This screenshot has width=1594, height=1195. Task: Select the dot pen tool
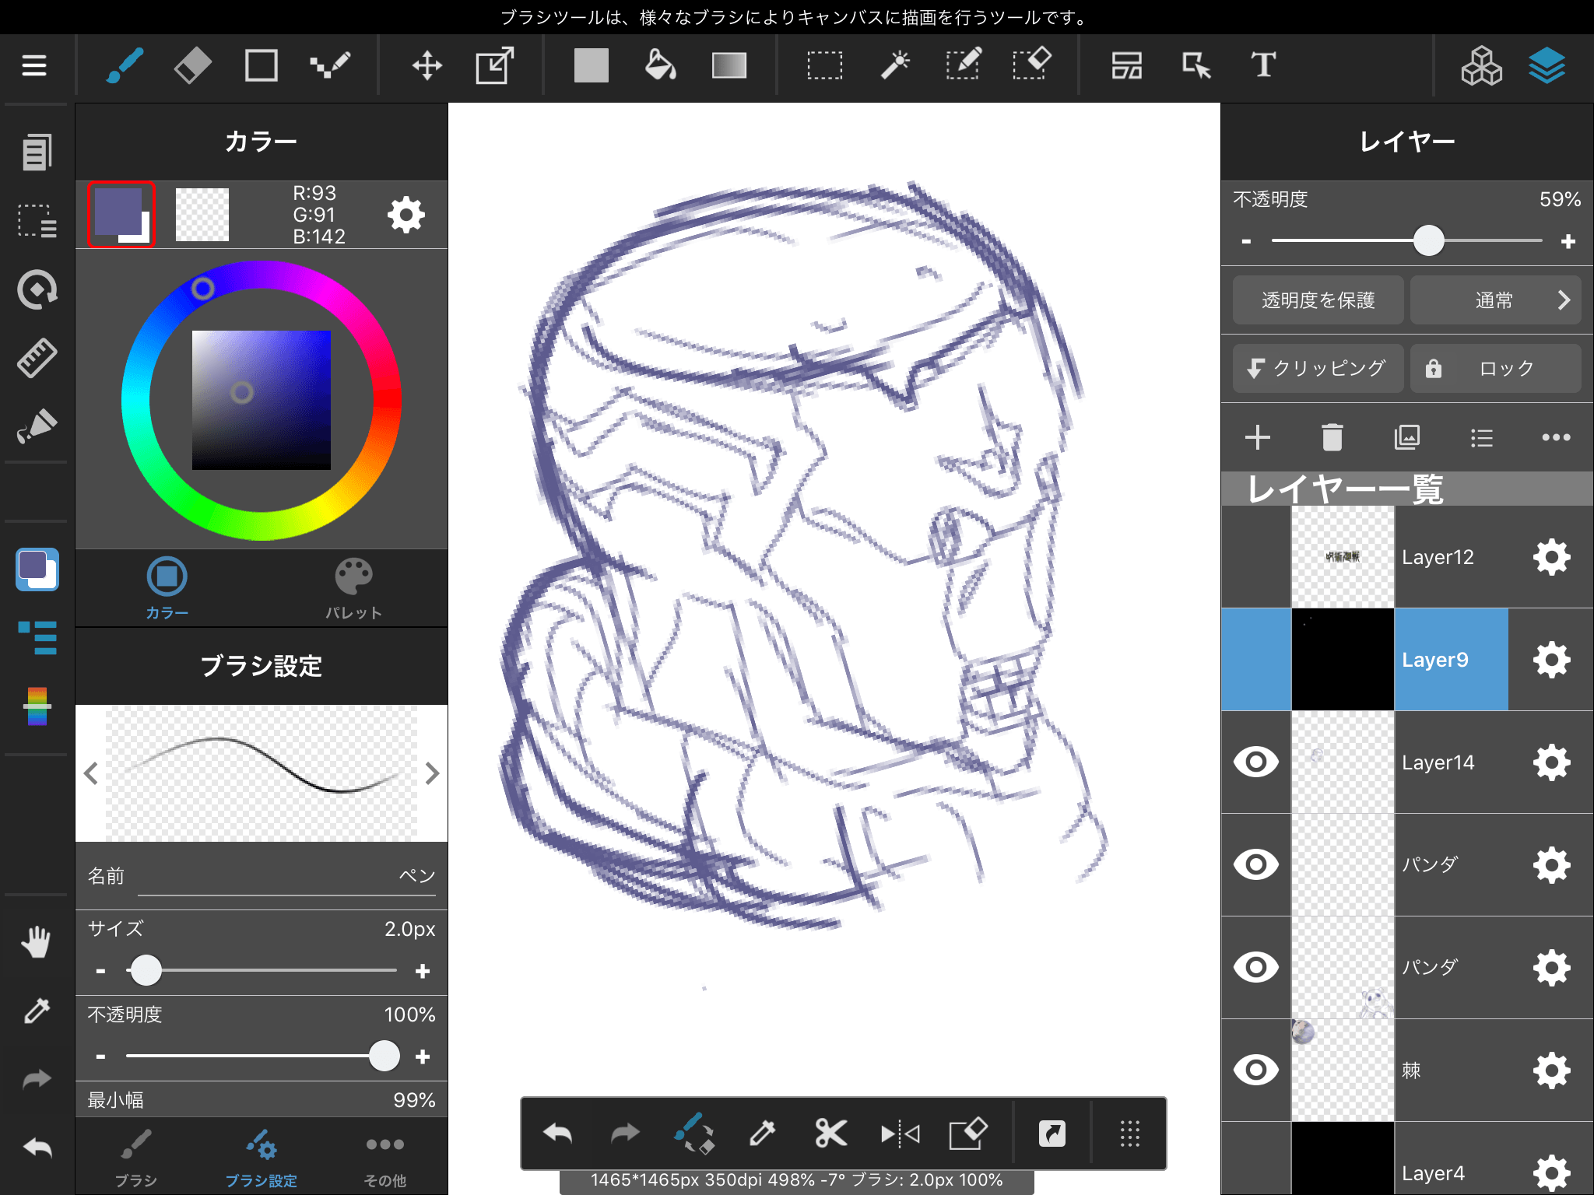[330, 65]
